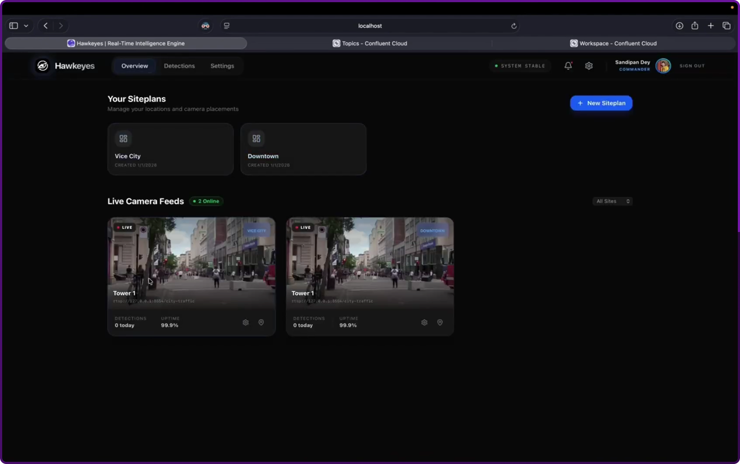740x464 pixels.
Task: Click the privacy extension icon in toolbar
Action: tap(205, 26)
